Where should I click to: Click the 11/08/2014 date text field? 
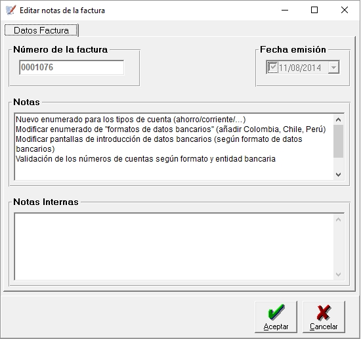300,68
